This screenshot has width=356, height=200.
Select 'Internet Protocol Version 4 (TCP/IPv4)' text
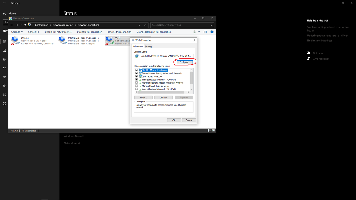(x=159, y=80)
